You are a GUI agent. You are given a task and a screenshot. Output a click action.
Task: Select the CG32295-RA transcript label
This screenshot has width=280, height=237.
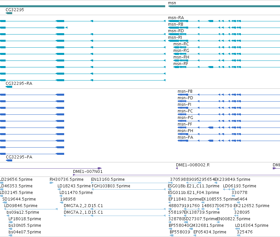click(19, 83)
